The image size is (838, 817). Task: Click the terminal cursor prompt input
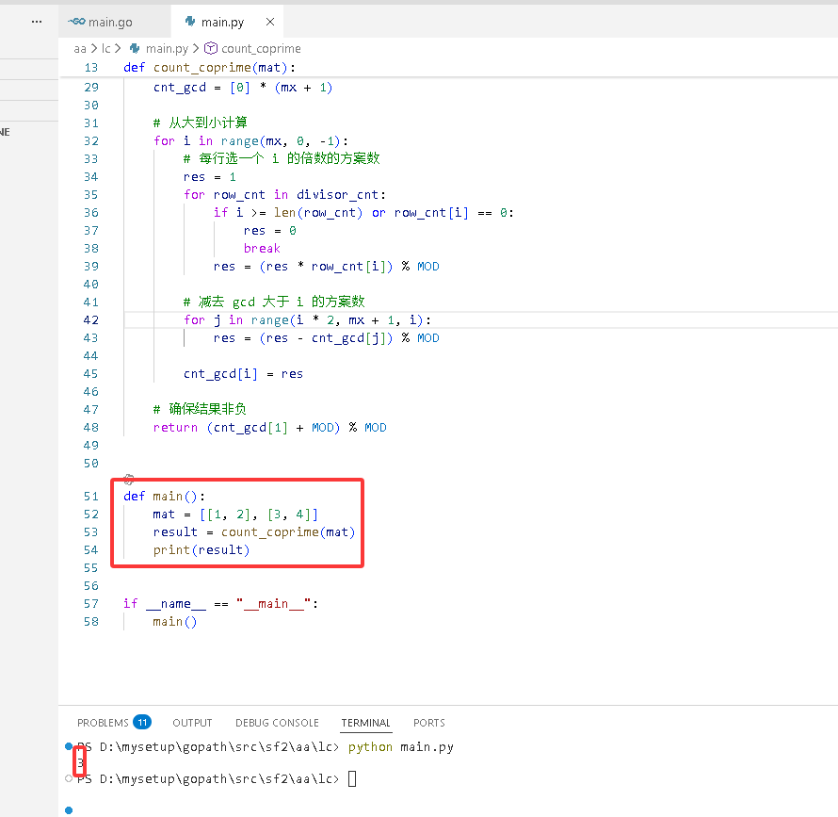pos(352,779)
